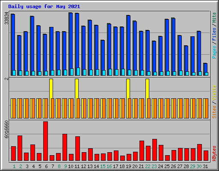Select the red KBytes bar for day 30
The height and width of the screenshot is (171, 219).
(200, 153)
